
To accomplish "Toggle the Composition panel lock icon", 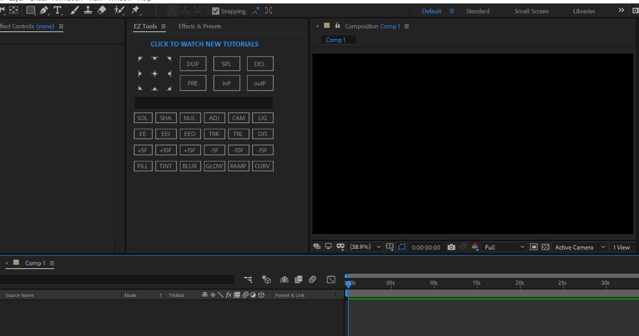I will pos(337,26).
